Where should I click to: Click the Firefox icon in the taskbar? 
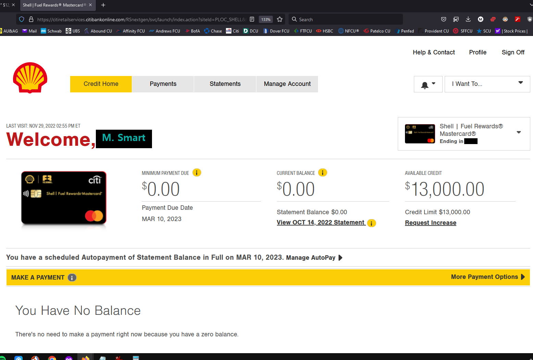[85, 358]
